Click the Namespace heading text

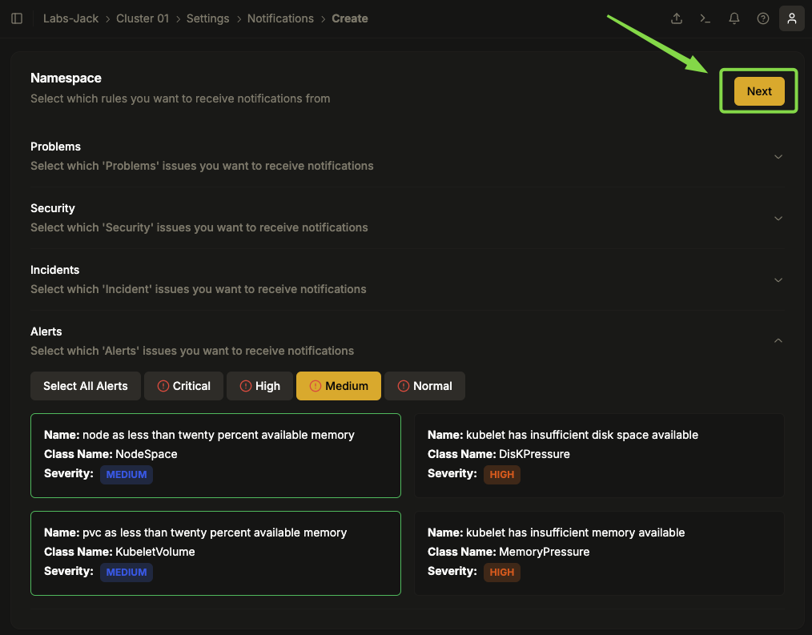[x=66, y=78]
